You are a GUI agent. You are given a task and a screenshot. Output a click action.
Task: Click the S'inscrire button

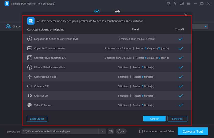pos(177,119)
